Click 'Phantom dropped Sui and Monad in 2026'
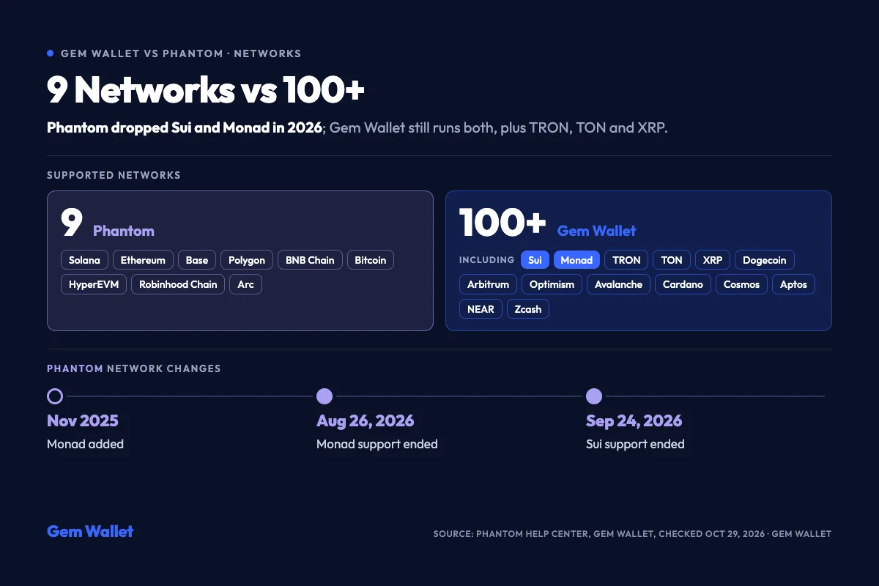Image resolution: width=879 pixels, height=586 pixels. (185, 127)
